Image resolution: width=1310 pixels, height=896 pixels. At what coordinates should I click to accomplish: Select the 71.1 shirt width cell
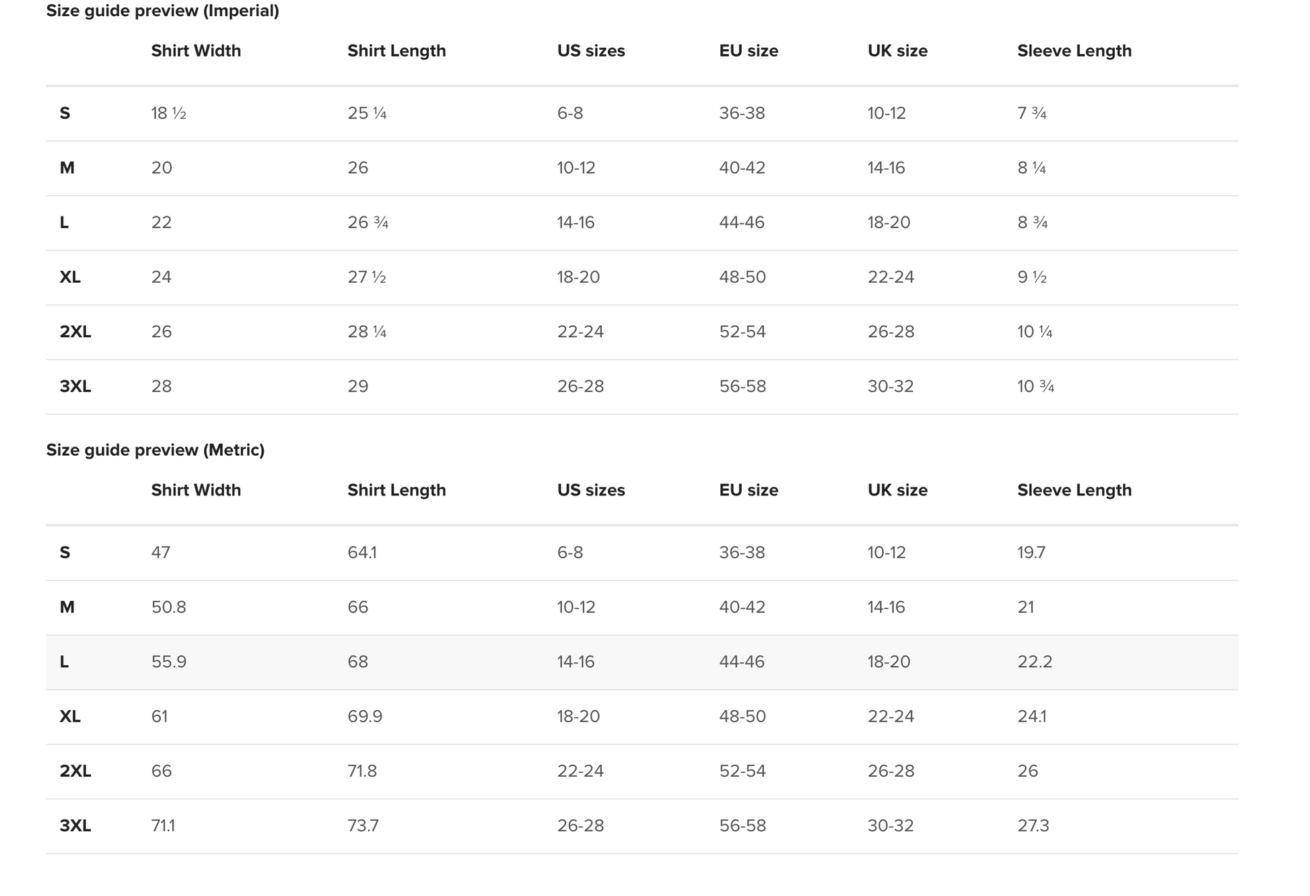[163, 826]
